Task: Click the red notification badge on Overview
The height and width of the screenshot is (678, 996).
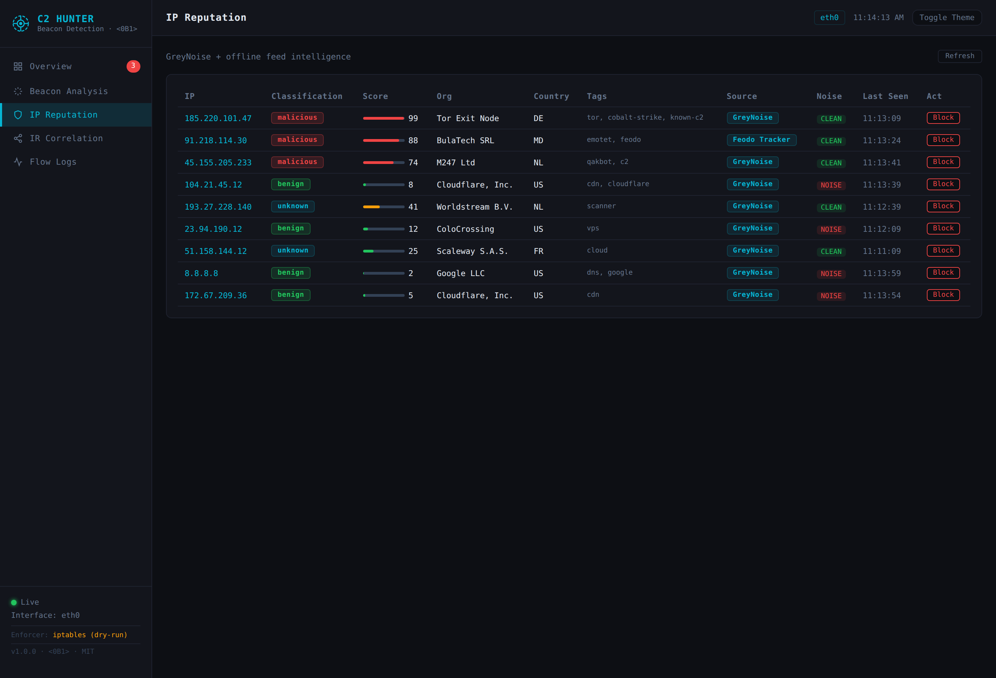Action: (x=133, y=66)
